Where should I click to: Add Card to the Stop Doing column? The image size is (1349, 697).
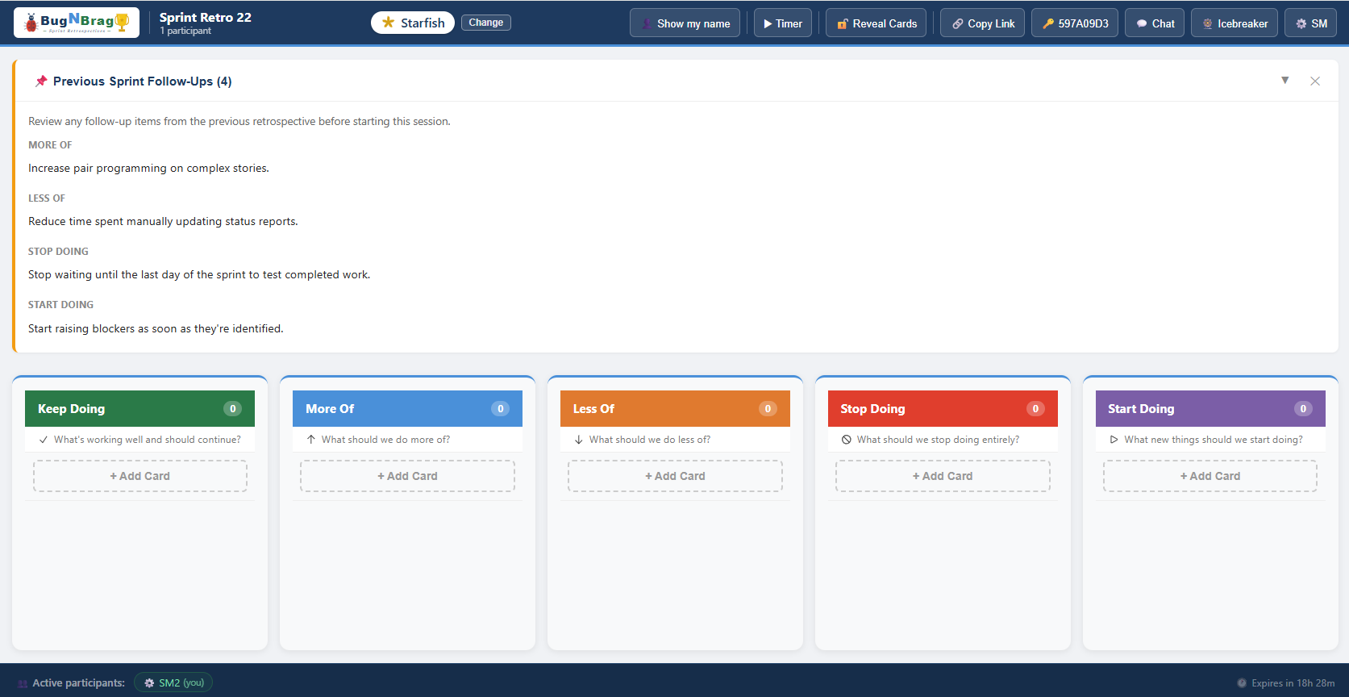click(x=943, y=476)
